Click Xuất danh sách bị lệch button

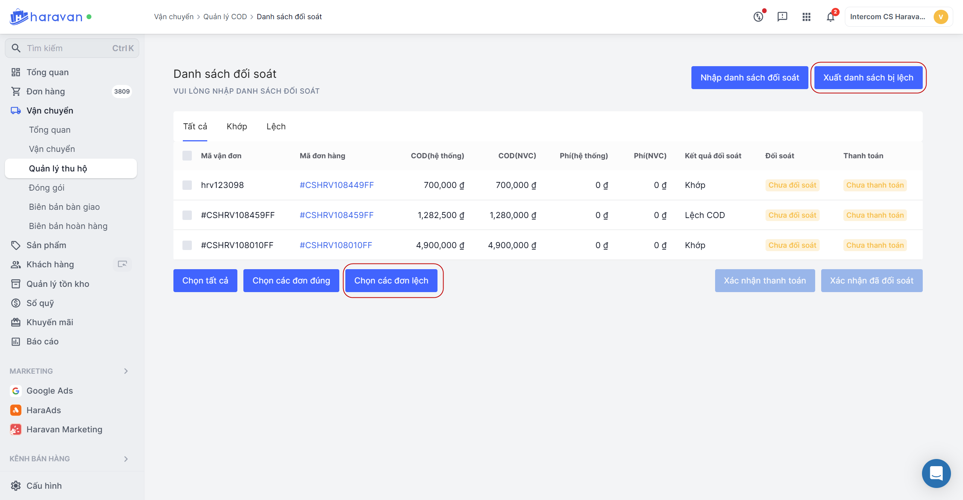868,78
